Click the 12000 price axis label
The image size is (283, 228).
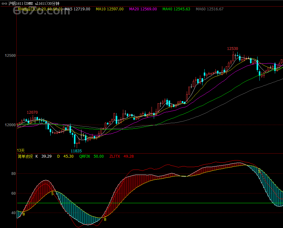[x=10, y=125]
